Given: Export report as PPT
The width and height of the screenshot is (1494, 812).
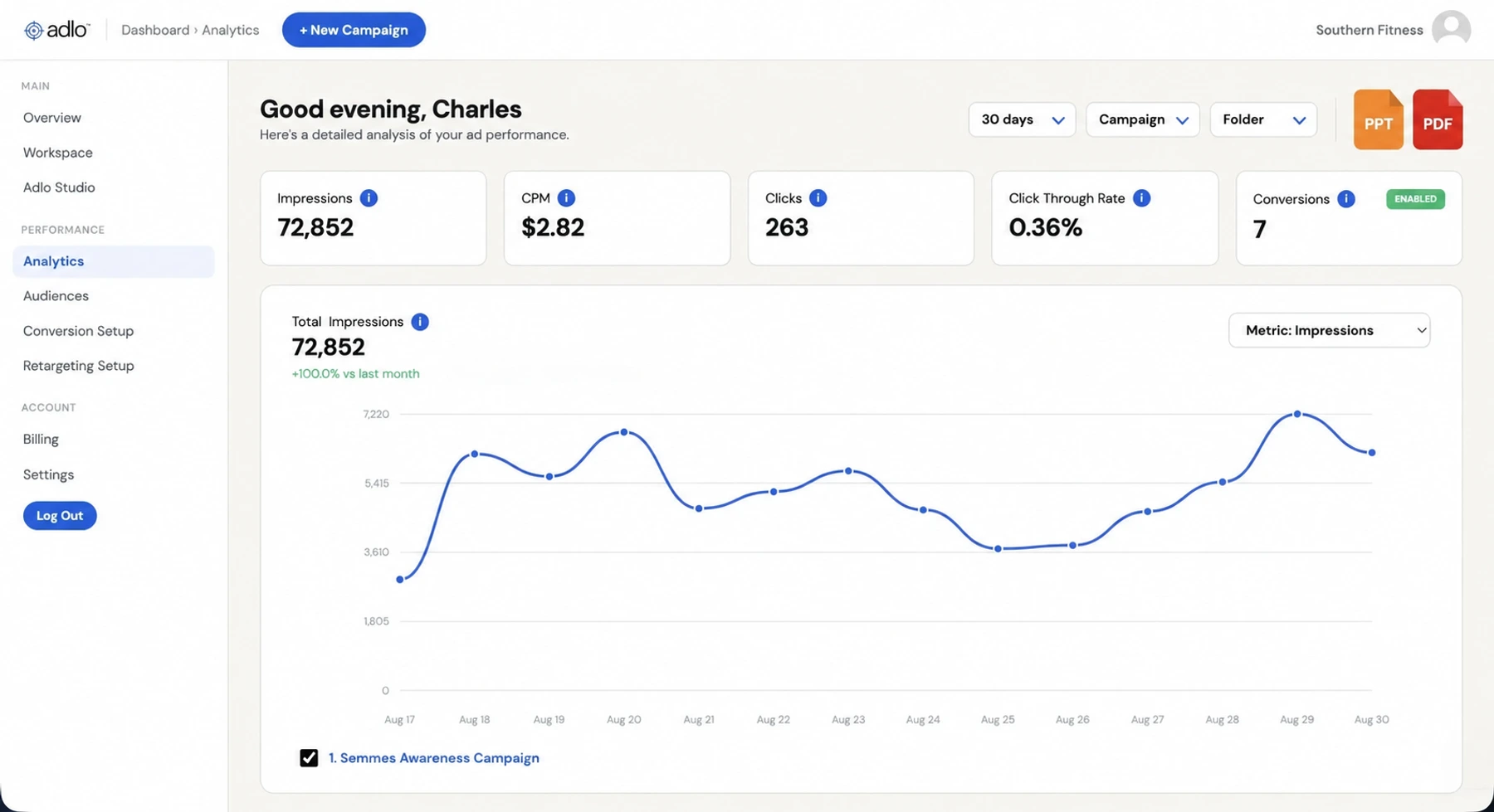Looking at the screenshot, I should tap(1378, 119).
